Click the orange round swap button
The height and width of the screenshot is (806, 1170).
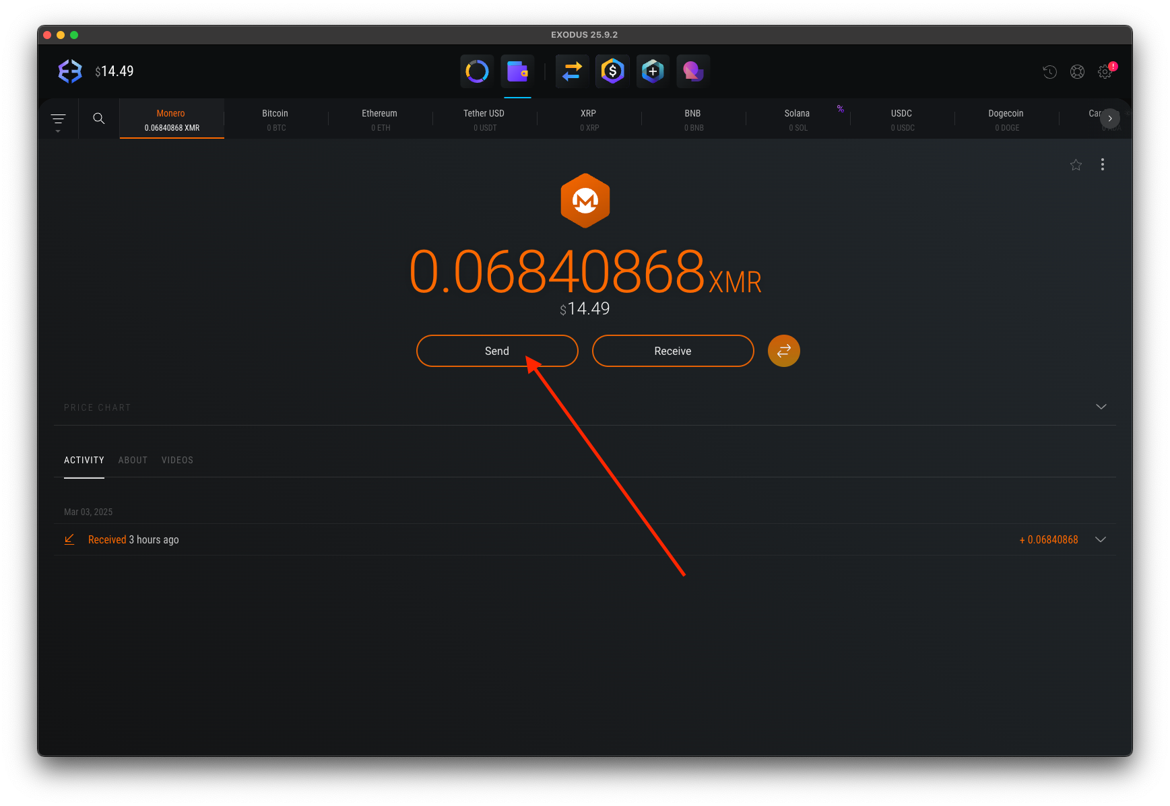[783, 351]
